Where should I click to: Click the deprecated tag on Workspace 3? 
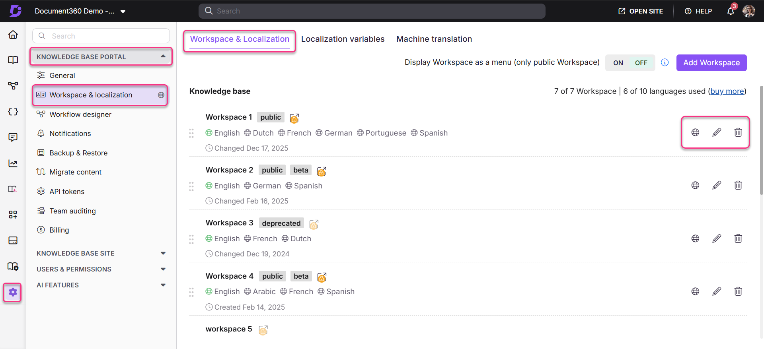click(281, 223)
